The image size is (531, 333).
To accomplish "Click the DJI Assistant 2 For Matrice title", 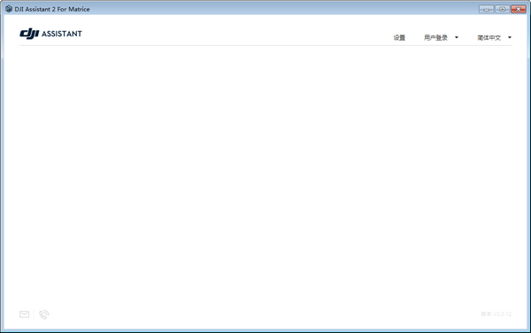I will (52, 9).
